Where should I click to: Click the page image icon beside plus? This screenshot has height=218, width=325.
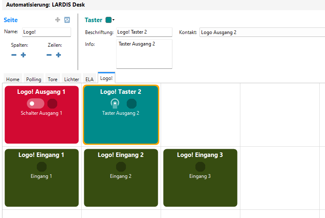pos(67,20)
